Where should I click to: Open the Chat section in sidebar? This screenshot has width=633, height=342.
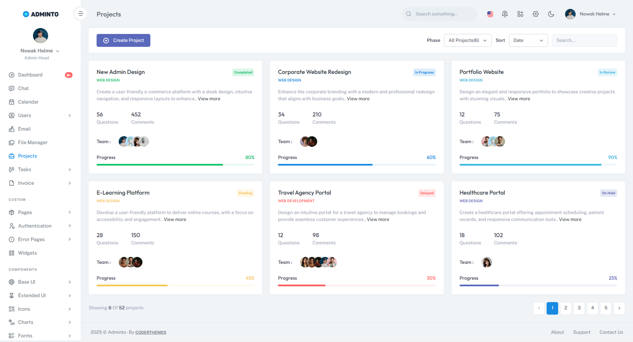point(23,88)
